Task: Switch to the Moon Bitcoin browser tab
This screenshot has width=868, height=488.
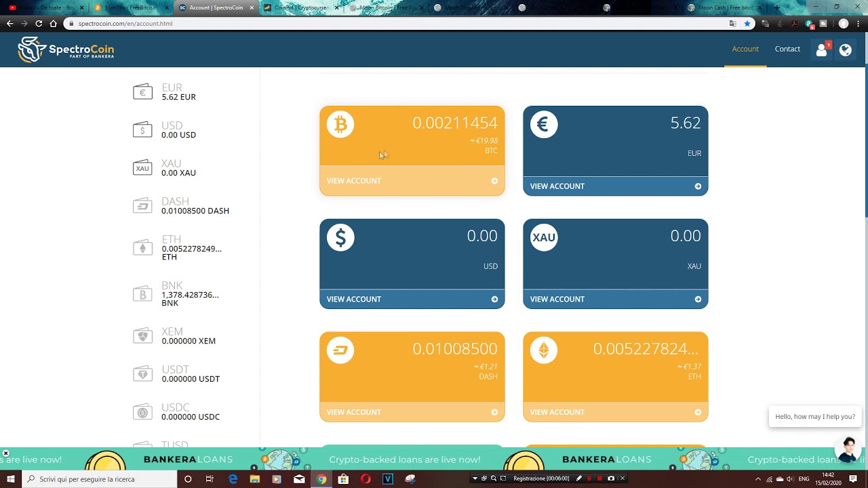Action: (387, 7)
